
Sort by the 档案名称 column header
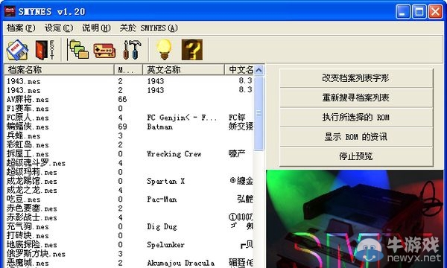point(59,70)
